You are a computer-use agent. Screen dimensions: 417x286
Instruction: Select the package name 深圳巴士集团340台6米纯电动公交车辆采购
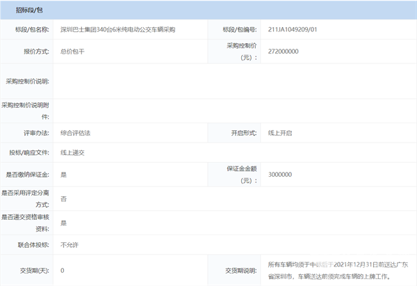coord(118,30)
